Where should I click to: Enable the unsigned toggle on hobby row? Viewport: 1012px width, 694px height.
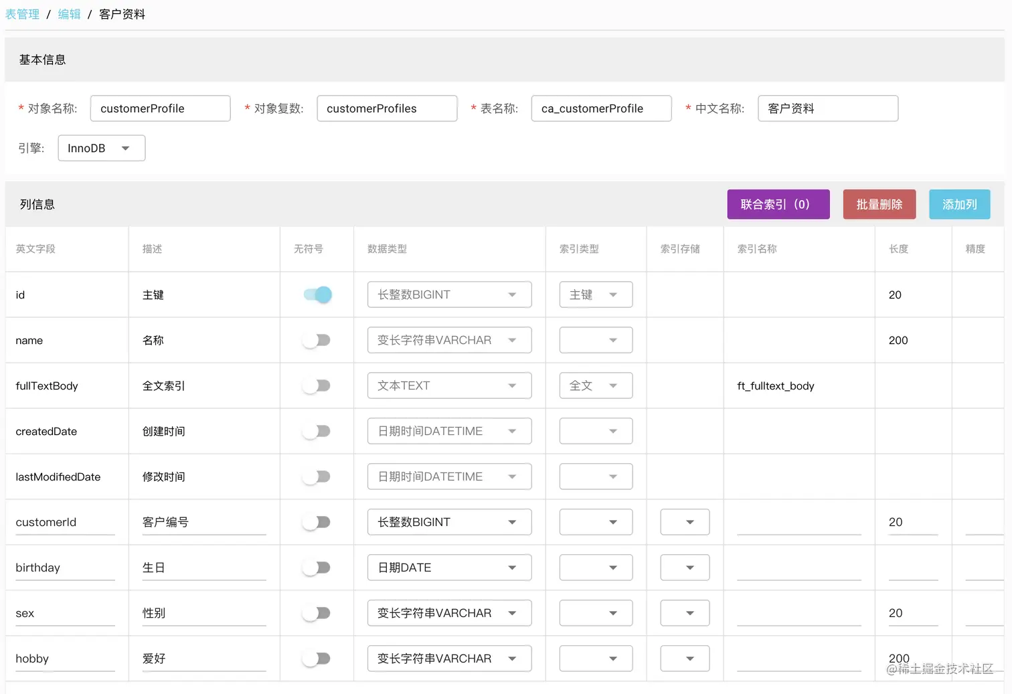[317, 659]
